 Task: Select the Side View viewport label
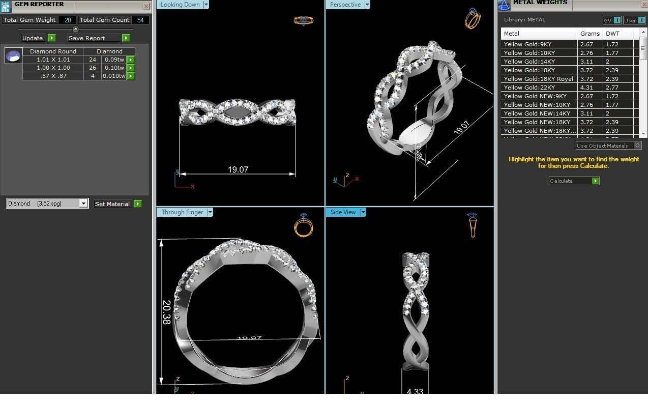tap(343, 212)
